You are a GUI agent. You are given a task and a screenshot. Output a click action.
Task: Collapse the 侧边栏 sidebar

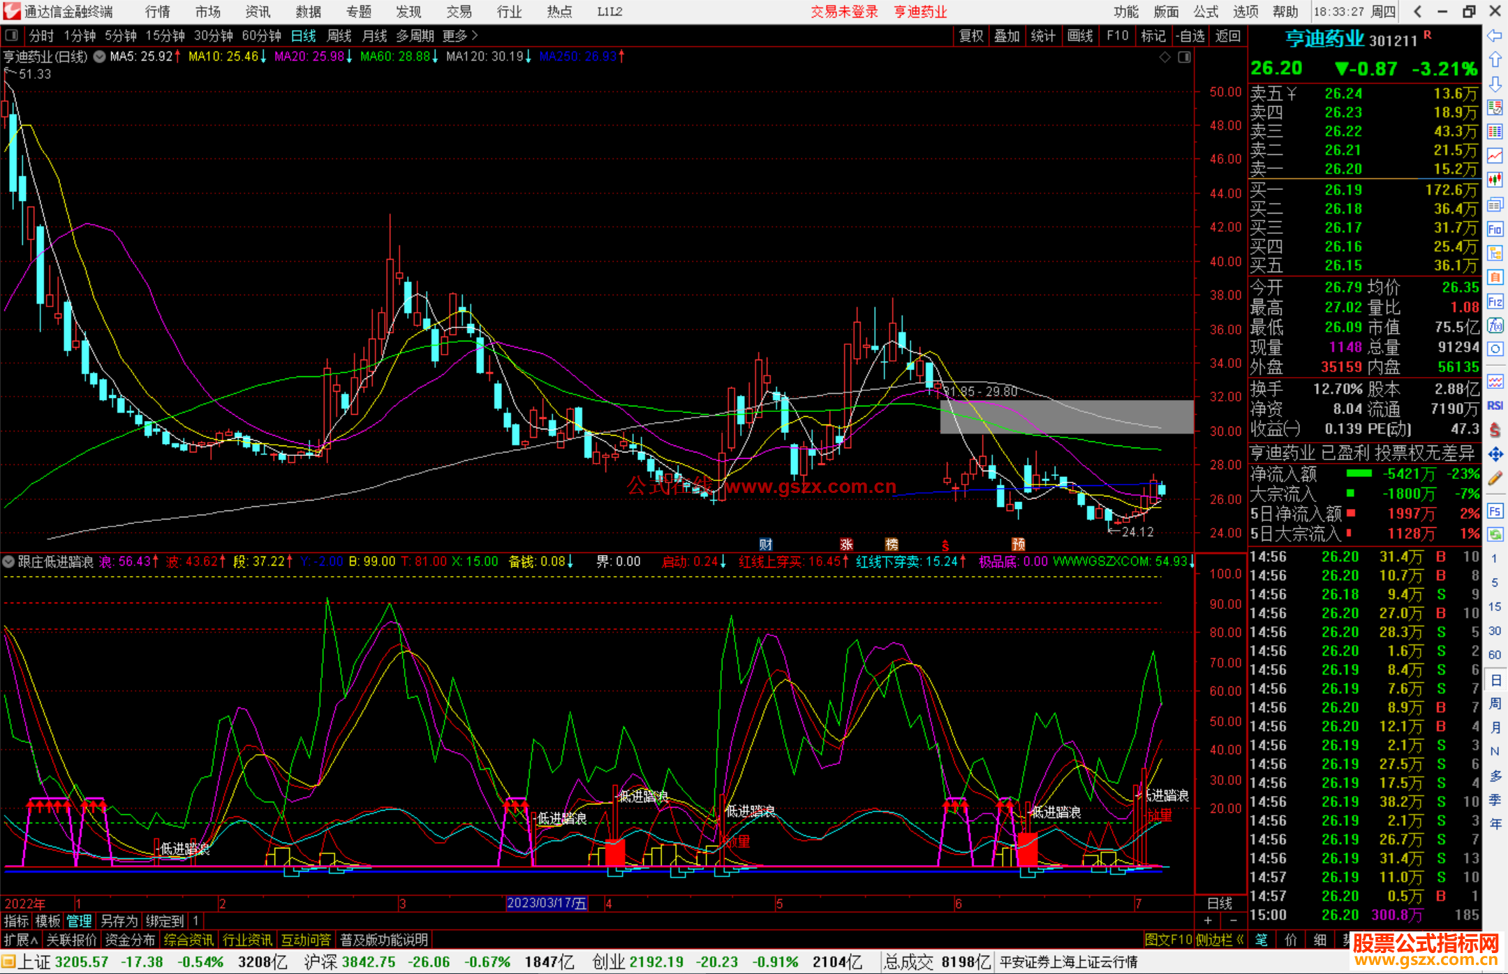[1219, 940]
